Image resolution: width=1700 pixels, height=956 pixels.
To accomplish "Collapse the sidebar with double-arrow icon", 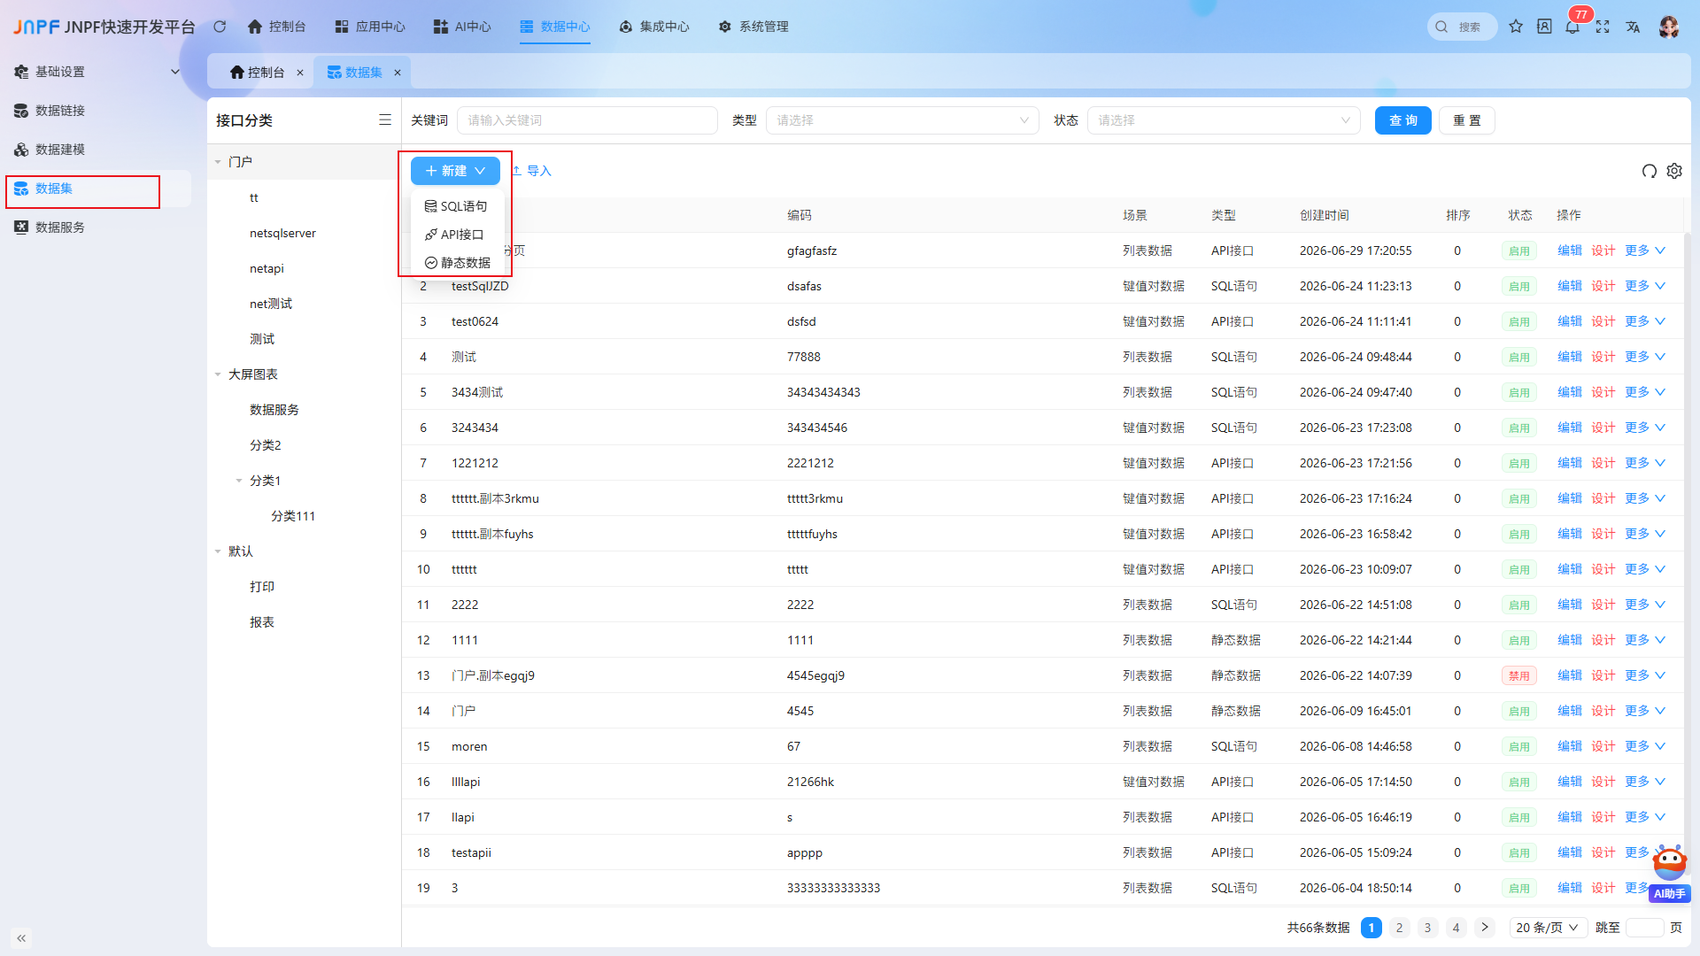I will tap(21, 937).
